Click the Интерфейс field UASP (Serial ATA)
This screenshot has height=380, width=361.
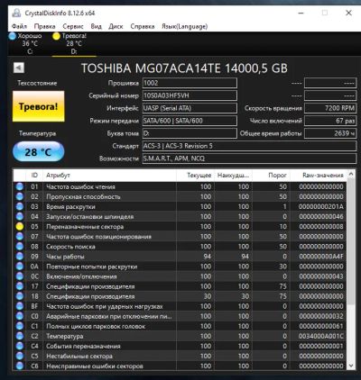190,108
